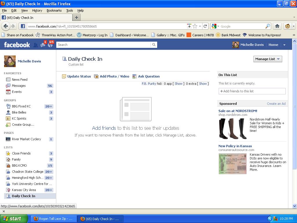Open the Manage List dropdown
The image size is (297, 223).
point(268,59)
